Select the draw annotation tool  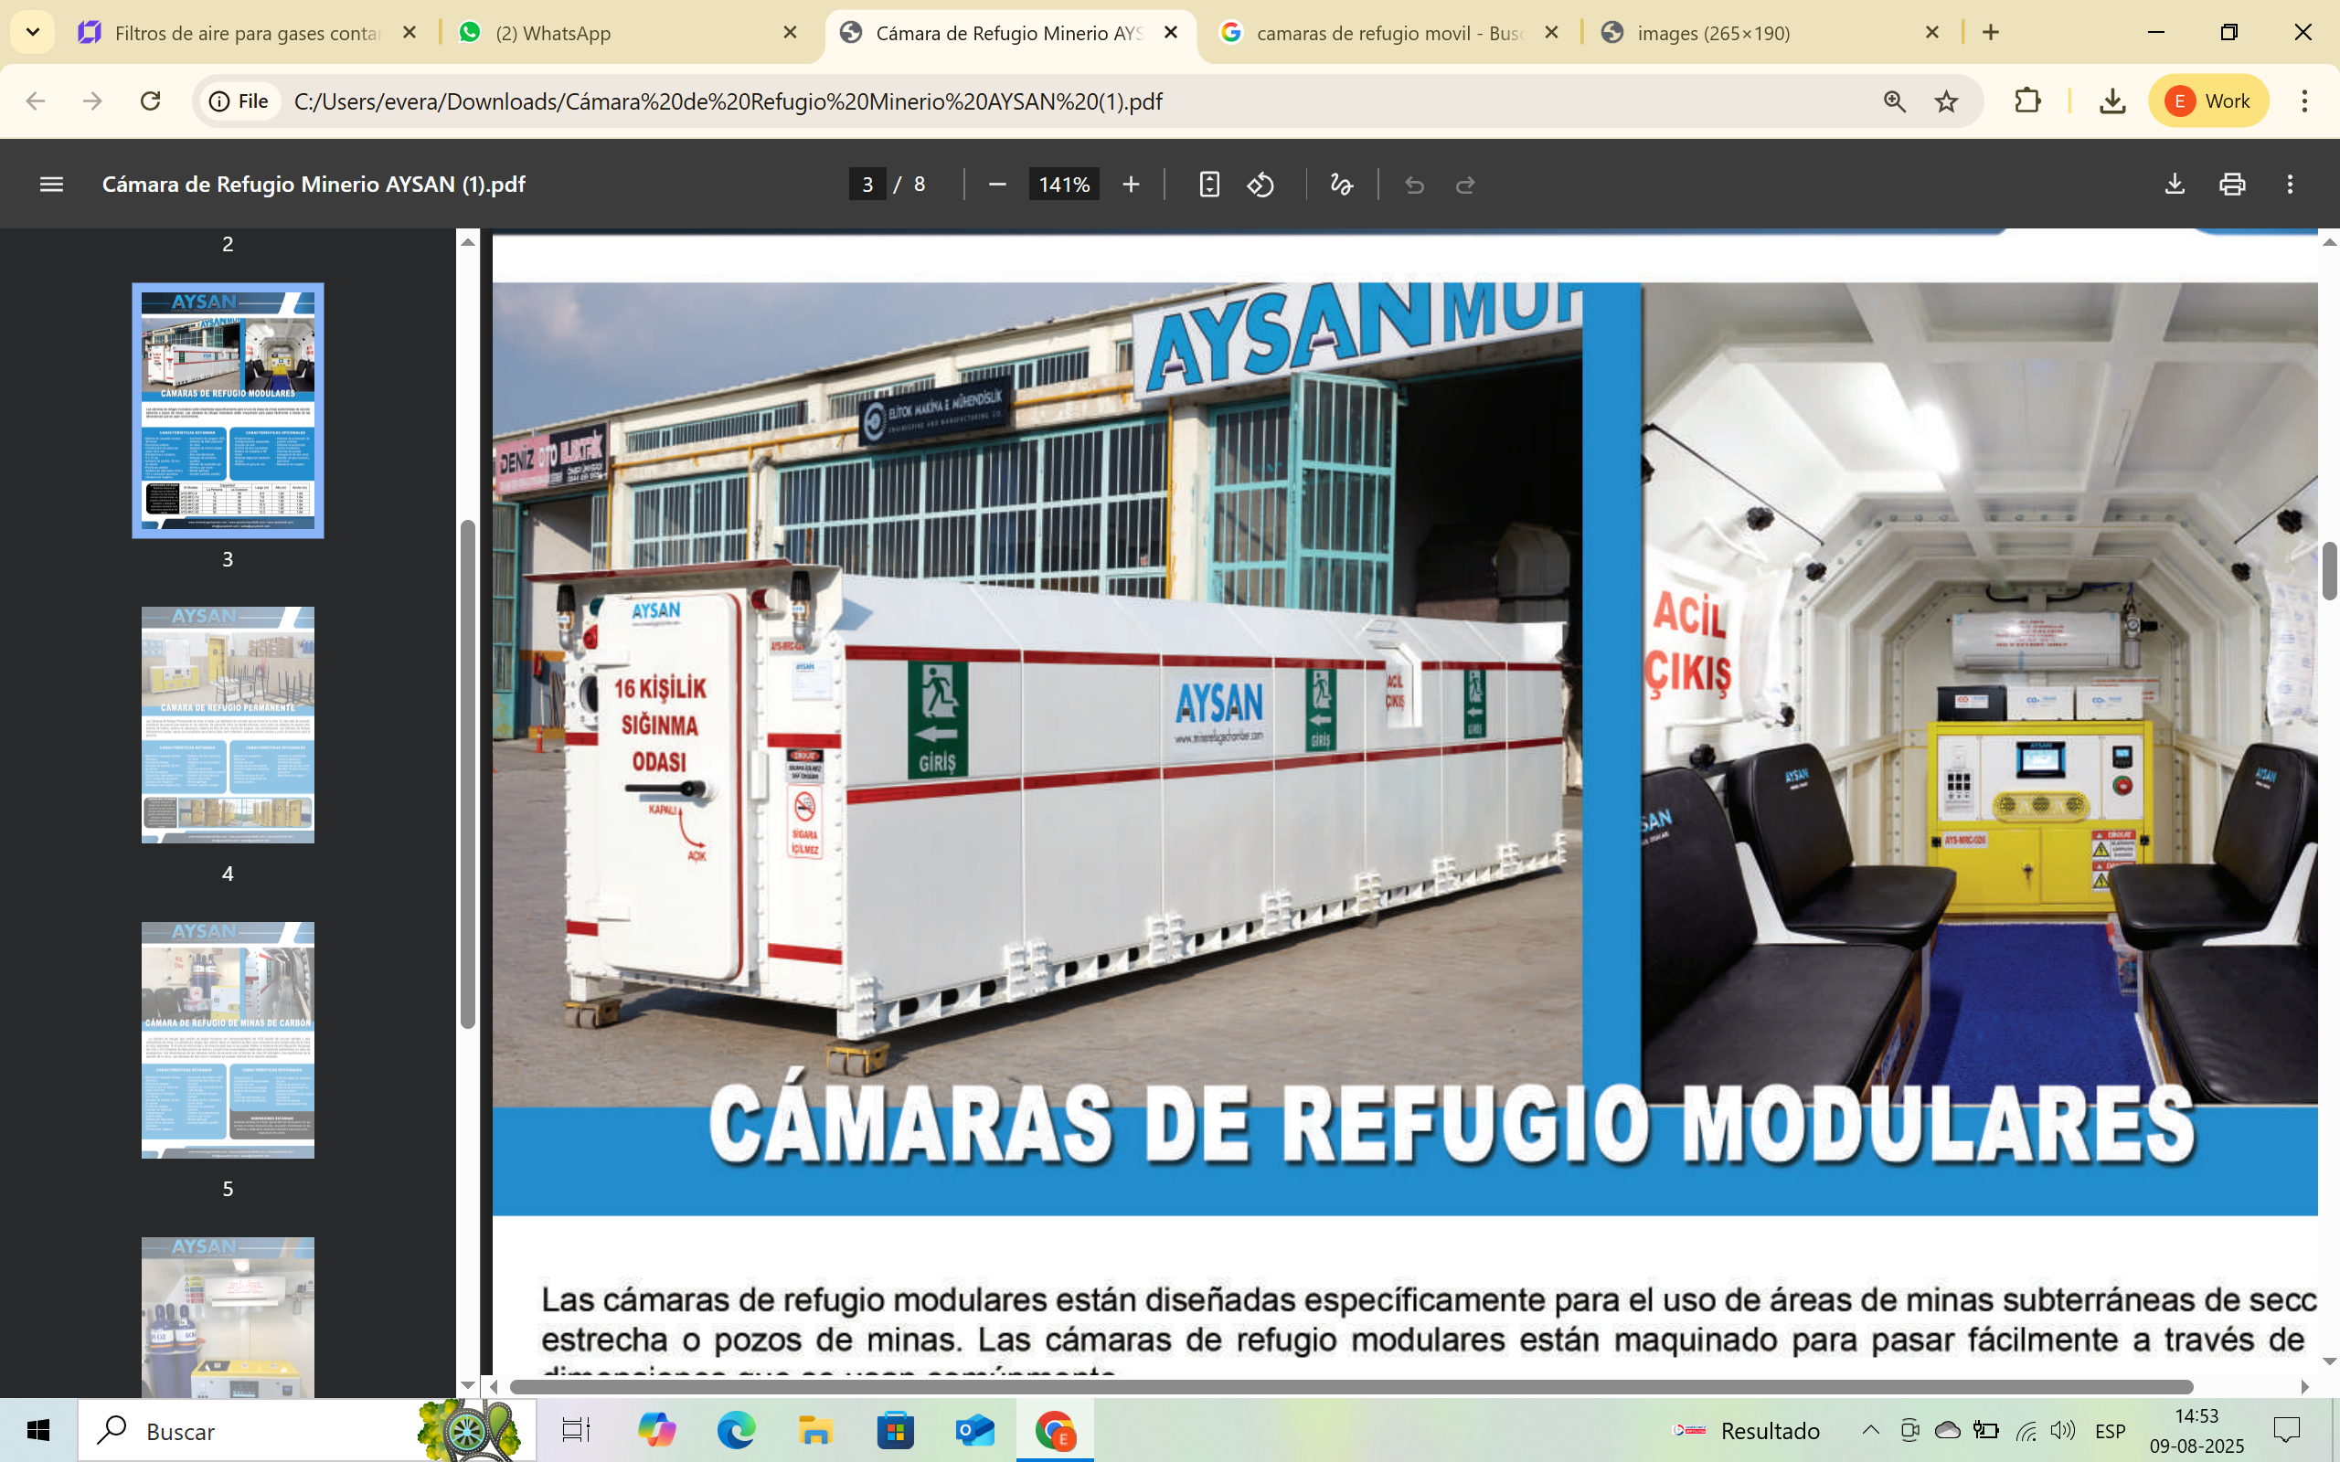(x=1341, y=184)
